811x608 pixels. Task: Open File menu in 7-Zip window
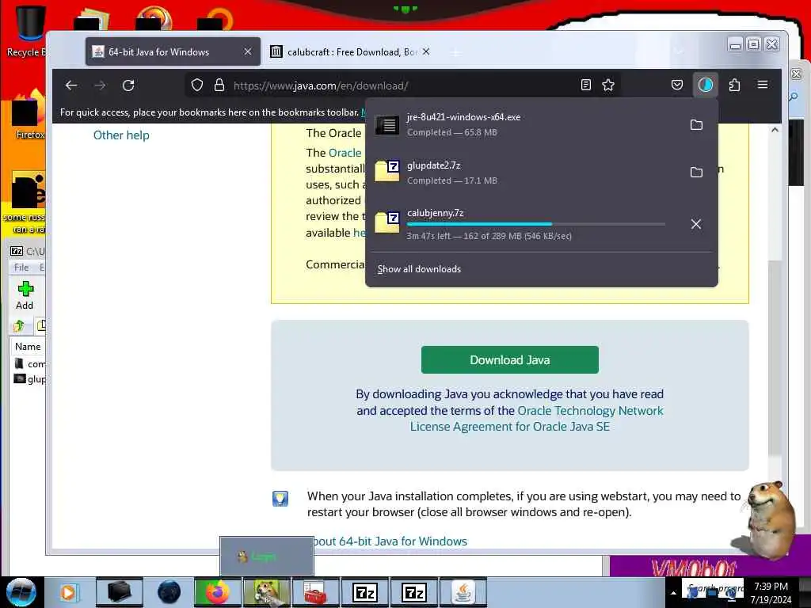(21, 268)
